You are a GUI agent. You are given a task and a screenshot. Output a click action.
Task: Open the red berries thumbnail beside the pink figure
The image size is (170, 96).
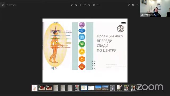42,88
